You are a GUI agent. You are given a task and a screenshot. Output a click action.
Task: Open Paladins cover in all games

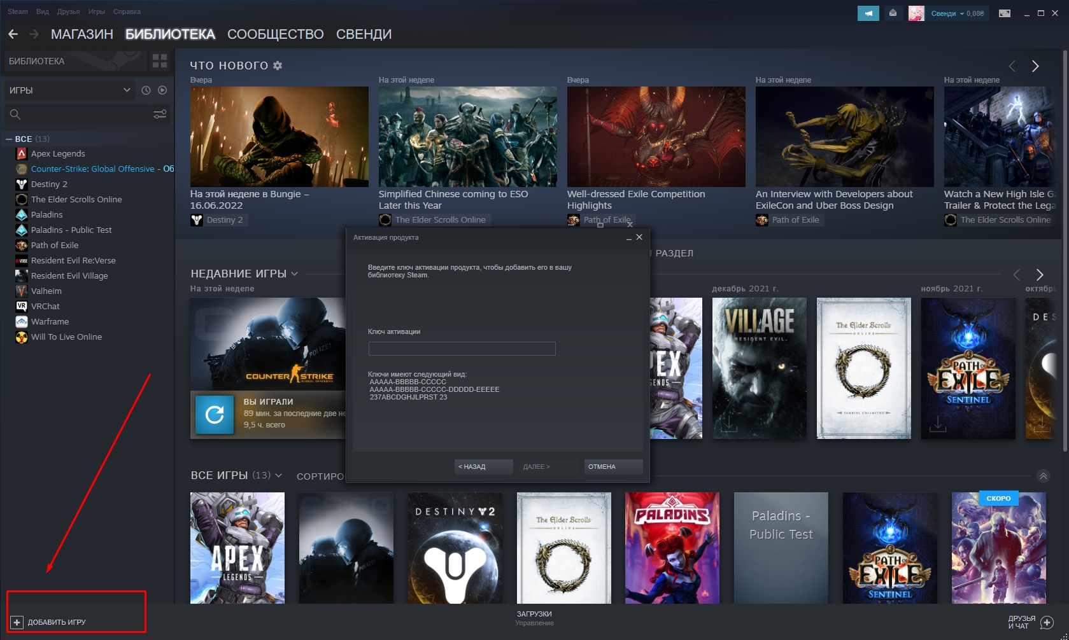(x=672, y=548)
